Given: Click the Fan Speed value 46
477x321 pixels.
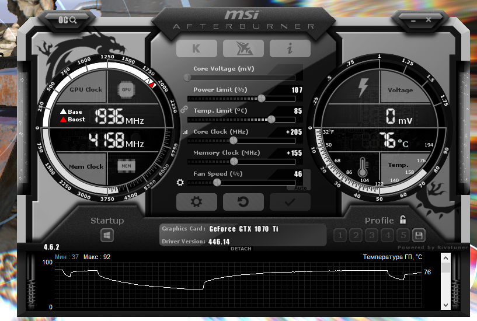Looking at the screenshot, I should [x=298, y=174].
